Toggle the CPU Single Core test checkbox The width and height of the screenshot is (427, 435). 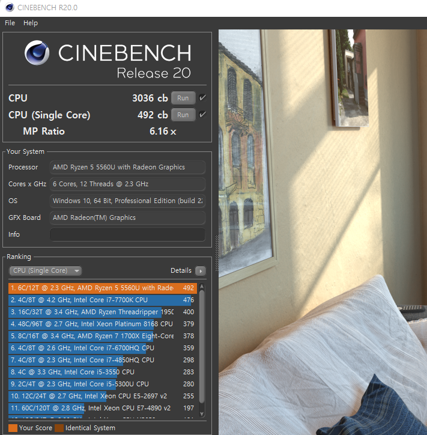pyautogui.click(x=202, y=115)
